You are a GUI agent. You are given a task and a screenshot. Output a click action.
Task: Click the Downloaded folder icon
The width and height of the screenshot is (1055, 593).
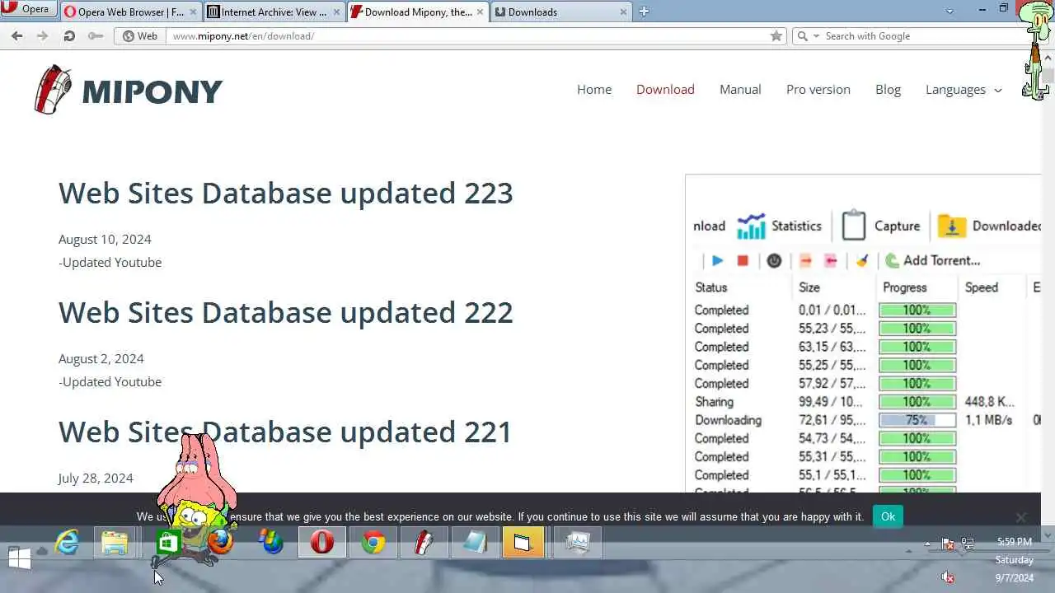(951, 226)
